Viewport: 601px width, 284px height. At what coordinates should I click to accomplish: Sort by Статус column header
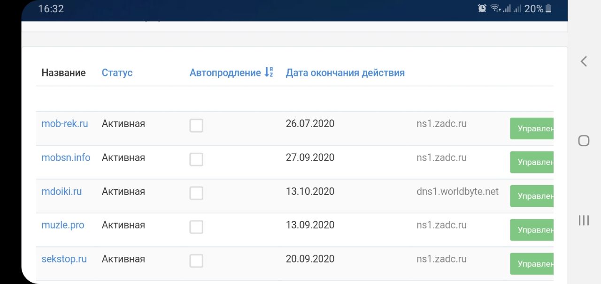click(117, 73)
